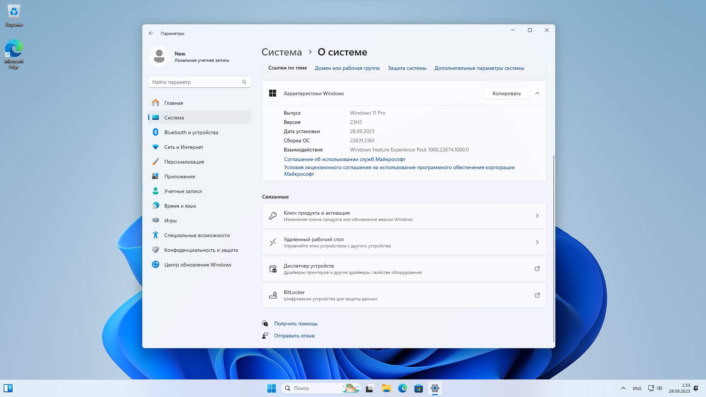Screen dimensions: 706x397
Task: Expand Удаленный рабочий стол settings
Action: pos(404,242)
